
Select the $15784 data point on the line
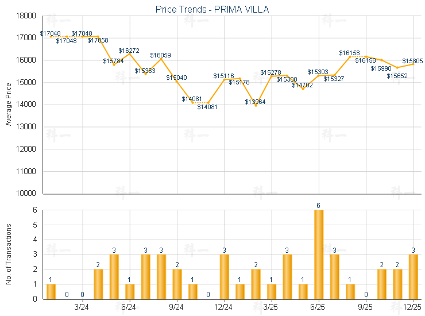tap(114, 64)
